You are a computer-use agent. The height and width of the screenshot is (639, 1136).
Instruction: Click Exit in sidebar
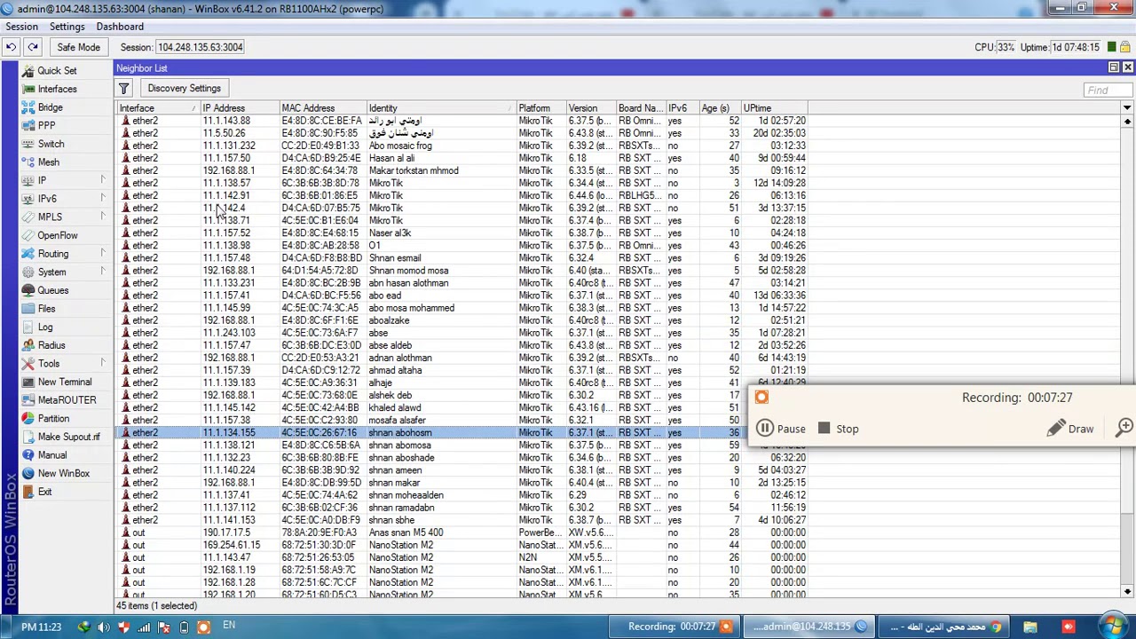point(44,492)
